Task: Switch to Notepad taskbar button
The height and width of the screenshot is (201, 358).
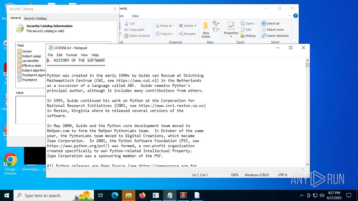Action: (169, 195)
